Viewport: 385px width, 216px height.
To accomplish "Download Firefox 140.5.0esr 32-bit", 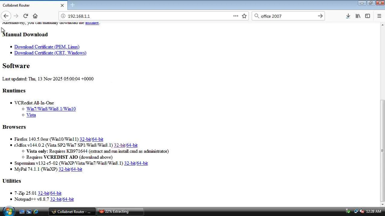I will (x=85, y=139).
